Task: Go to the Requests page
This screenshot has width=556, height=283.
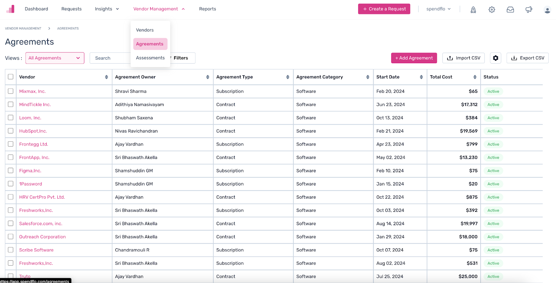Action: coord(72,9)
